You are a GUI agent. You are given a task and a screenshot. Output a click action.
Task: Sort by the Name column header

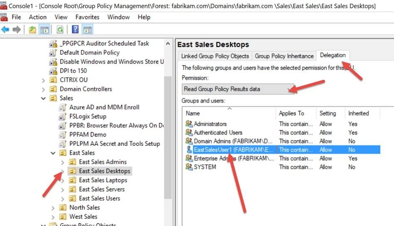(x=229, y=113)
